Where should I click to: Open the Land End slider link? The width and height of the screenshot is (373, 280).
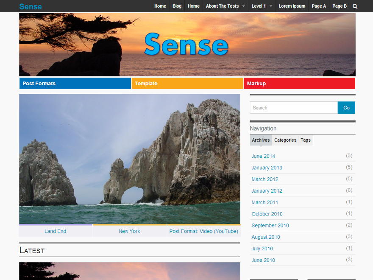(x=55, y=231)
